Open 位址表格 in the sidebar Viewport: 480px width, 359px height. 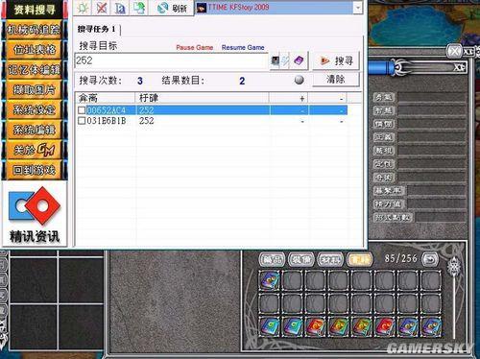point(34,50)
